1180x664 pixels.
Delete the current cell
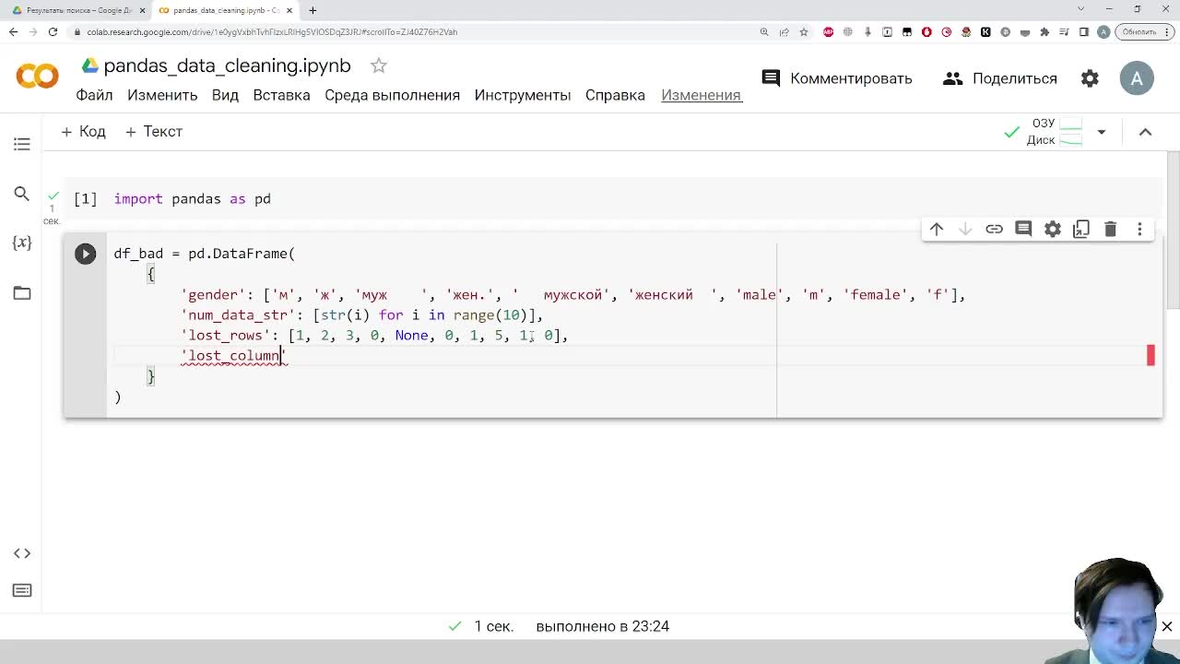[x=1110, y=229]
